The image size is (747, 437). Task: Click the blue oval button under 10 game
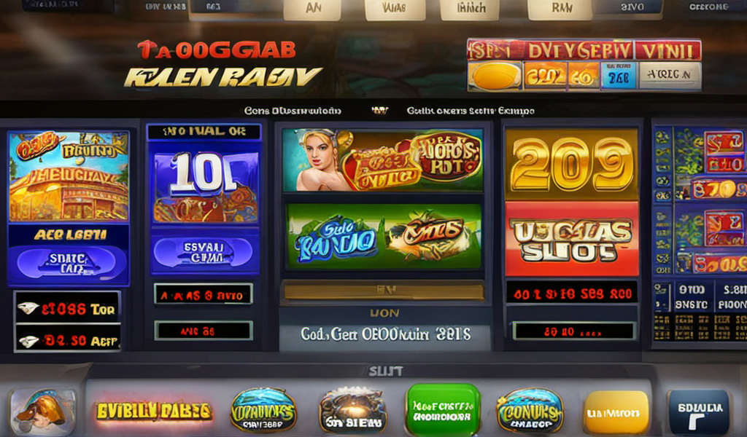tap(204, 252)
